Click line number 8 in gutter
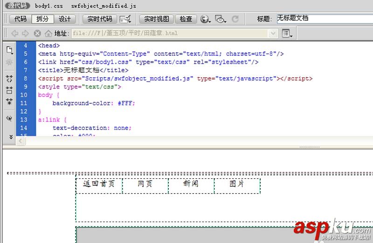The width and height of the screenshot is (373, 243). point(26,78)
